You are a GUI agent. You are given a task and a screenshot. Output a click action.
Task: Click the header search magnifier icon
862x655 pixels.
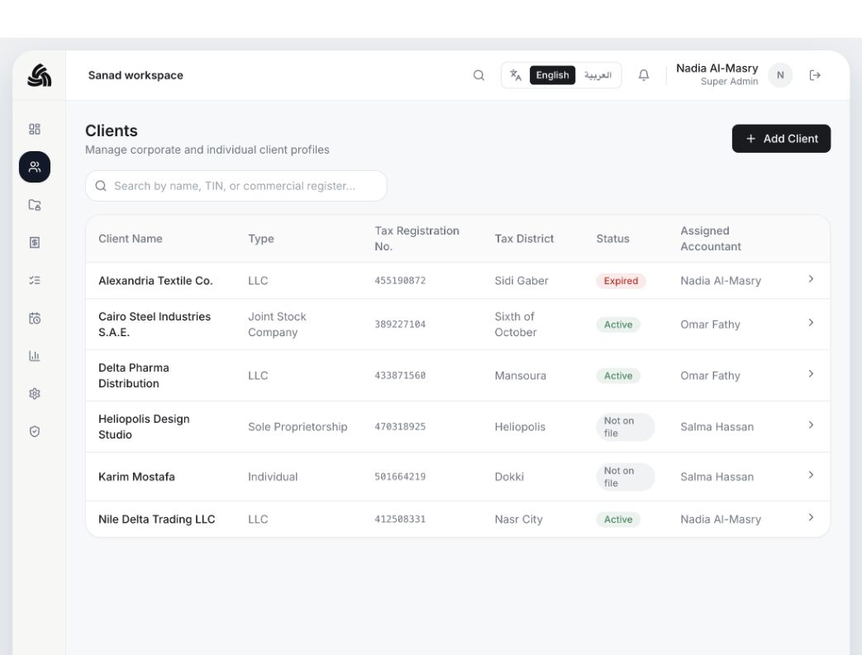coord(479,75)
